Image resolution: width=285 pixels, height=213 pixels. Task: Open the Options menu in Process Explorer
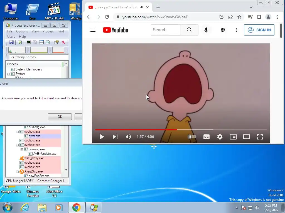click(22, 31)
